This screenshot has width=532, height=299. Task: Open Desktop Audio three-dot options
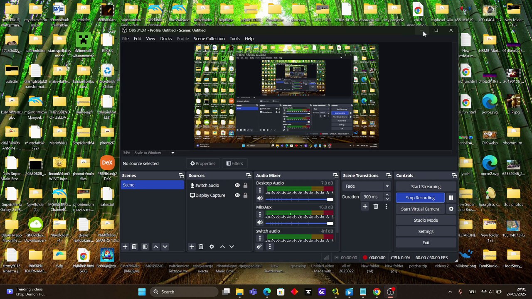(x=260, y=190)
